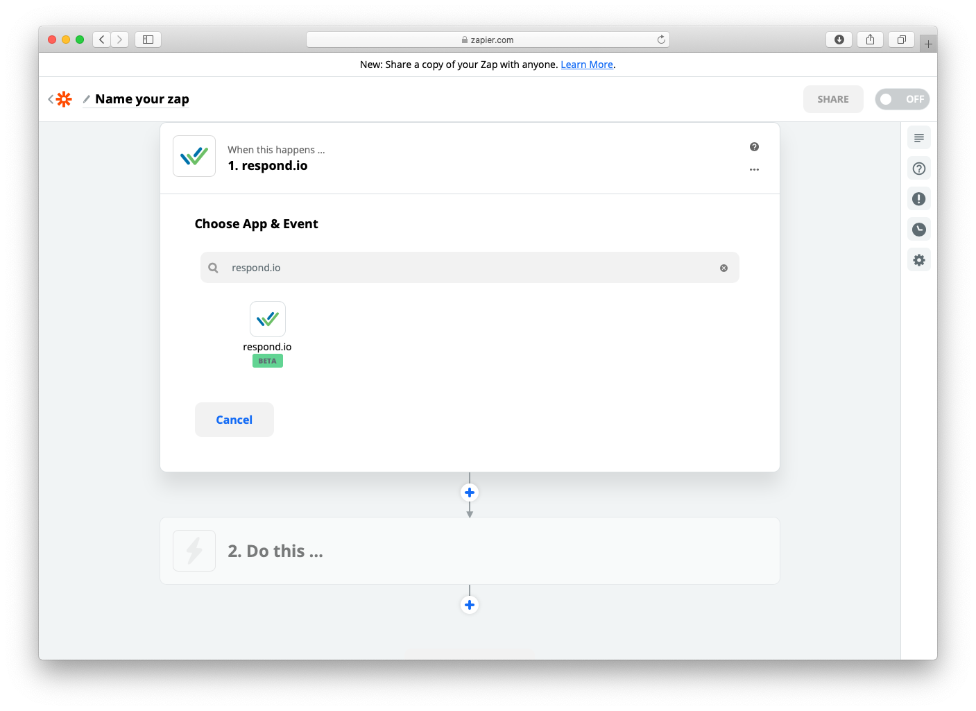Click the 'Choose App & Event' heading

tap(256, 224)
